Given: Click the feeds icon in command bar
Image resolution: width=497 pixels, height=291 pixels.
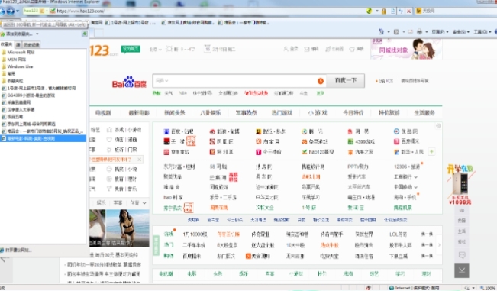Looking at the screenshot, I should click(396, 32).
